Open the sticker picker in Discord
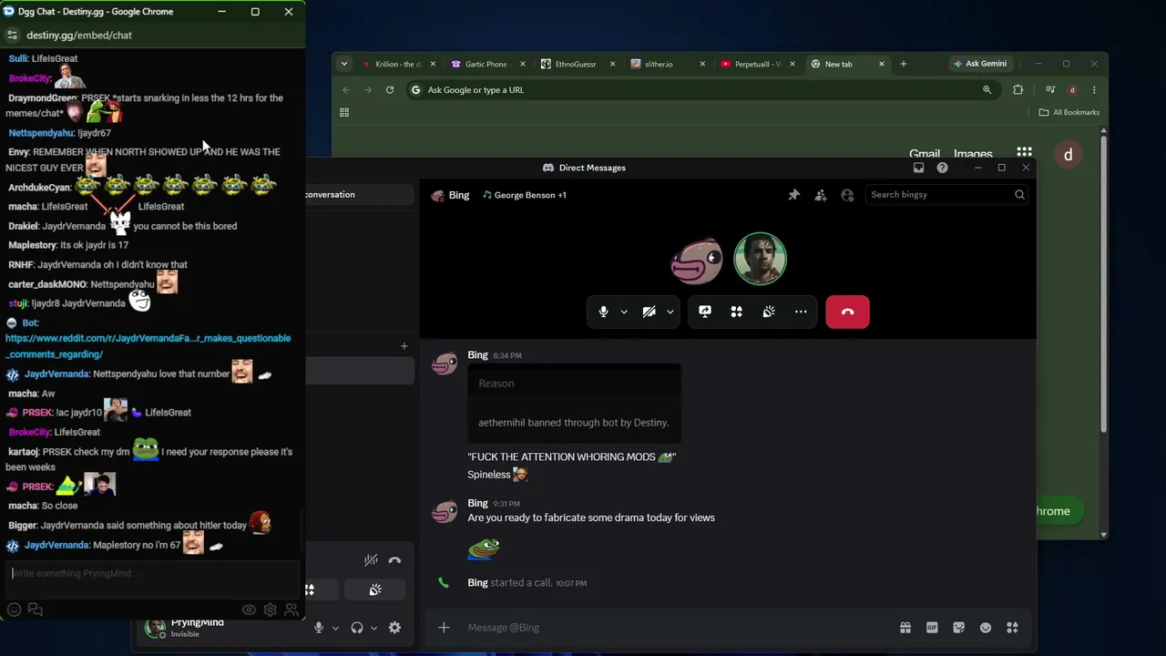Viewport: 1166px width, 656px height. (x=958, y=628)
